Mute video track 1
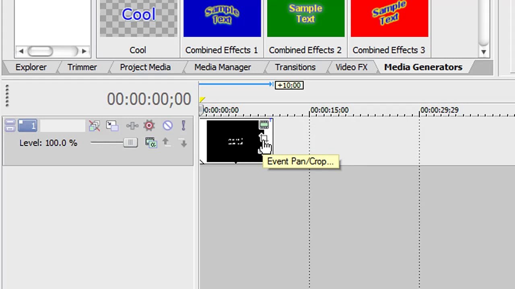 (168, 126)
